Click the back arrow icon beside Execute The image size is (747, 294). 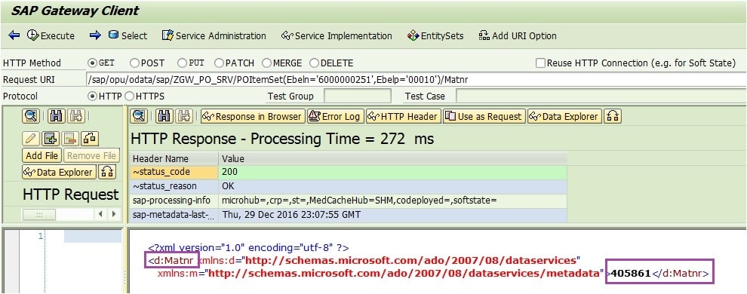[x=14, y=35]
